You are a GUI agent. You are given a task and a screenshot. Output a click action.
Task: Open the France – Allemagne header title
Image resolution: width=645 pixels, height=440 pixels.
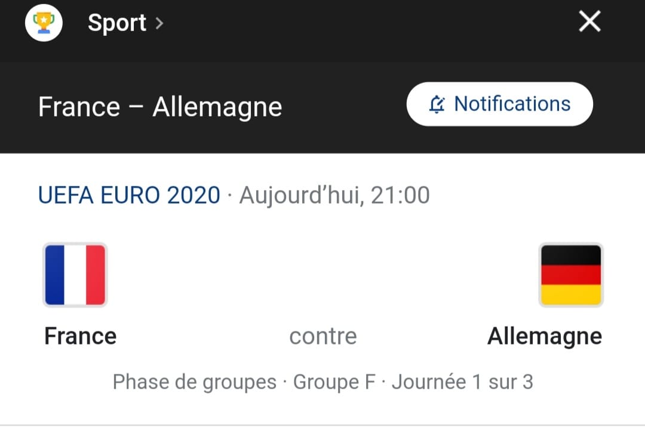(160, 107)
